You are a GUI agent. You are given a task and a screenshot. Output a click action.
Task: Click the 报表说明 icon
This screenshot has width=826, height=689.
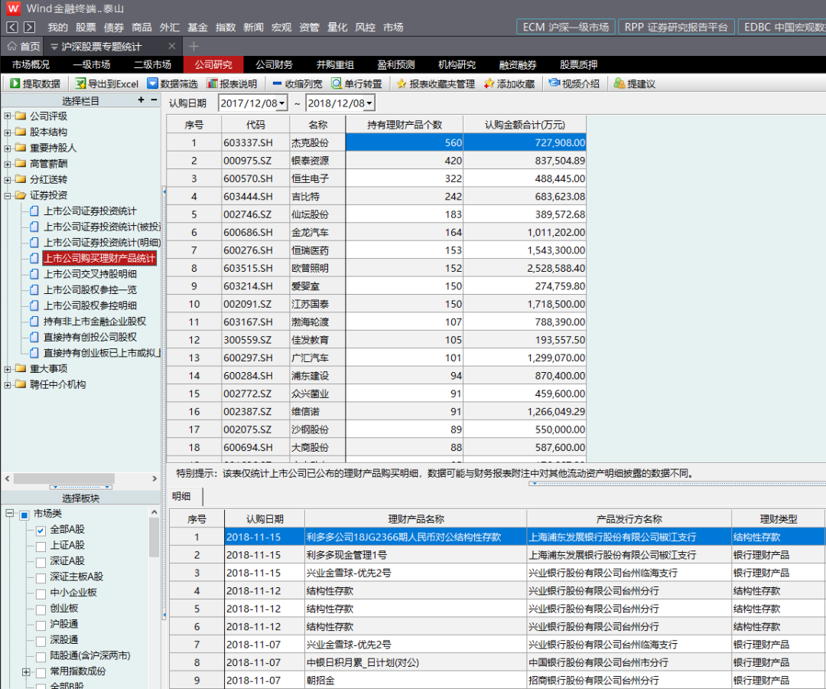[212, 83]
